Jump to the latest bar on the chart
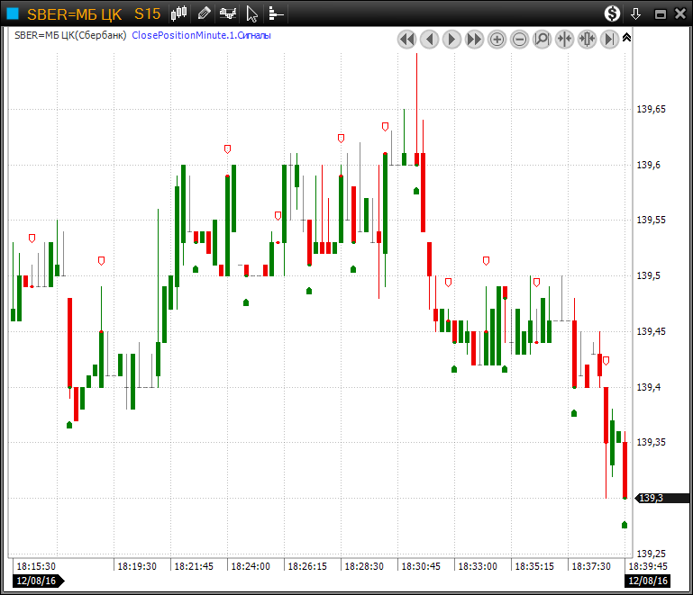The width and height of the screenshot is (693, 595). (609, 39)
